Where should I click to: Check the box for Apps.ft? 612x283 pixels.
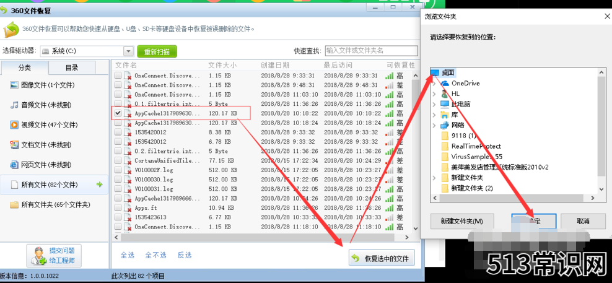pyautogui.click(x=118, y=208)
